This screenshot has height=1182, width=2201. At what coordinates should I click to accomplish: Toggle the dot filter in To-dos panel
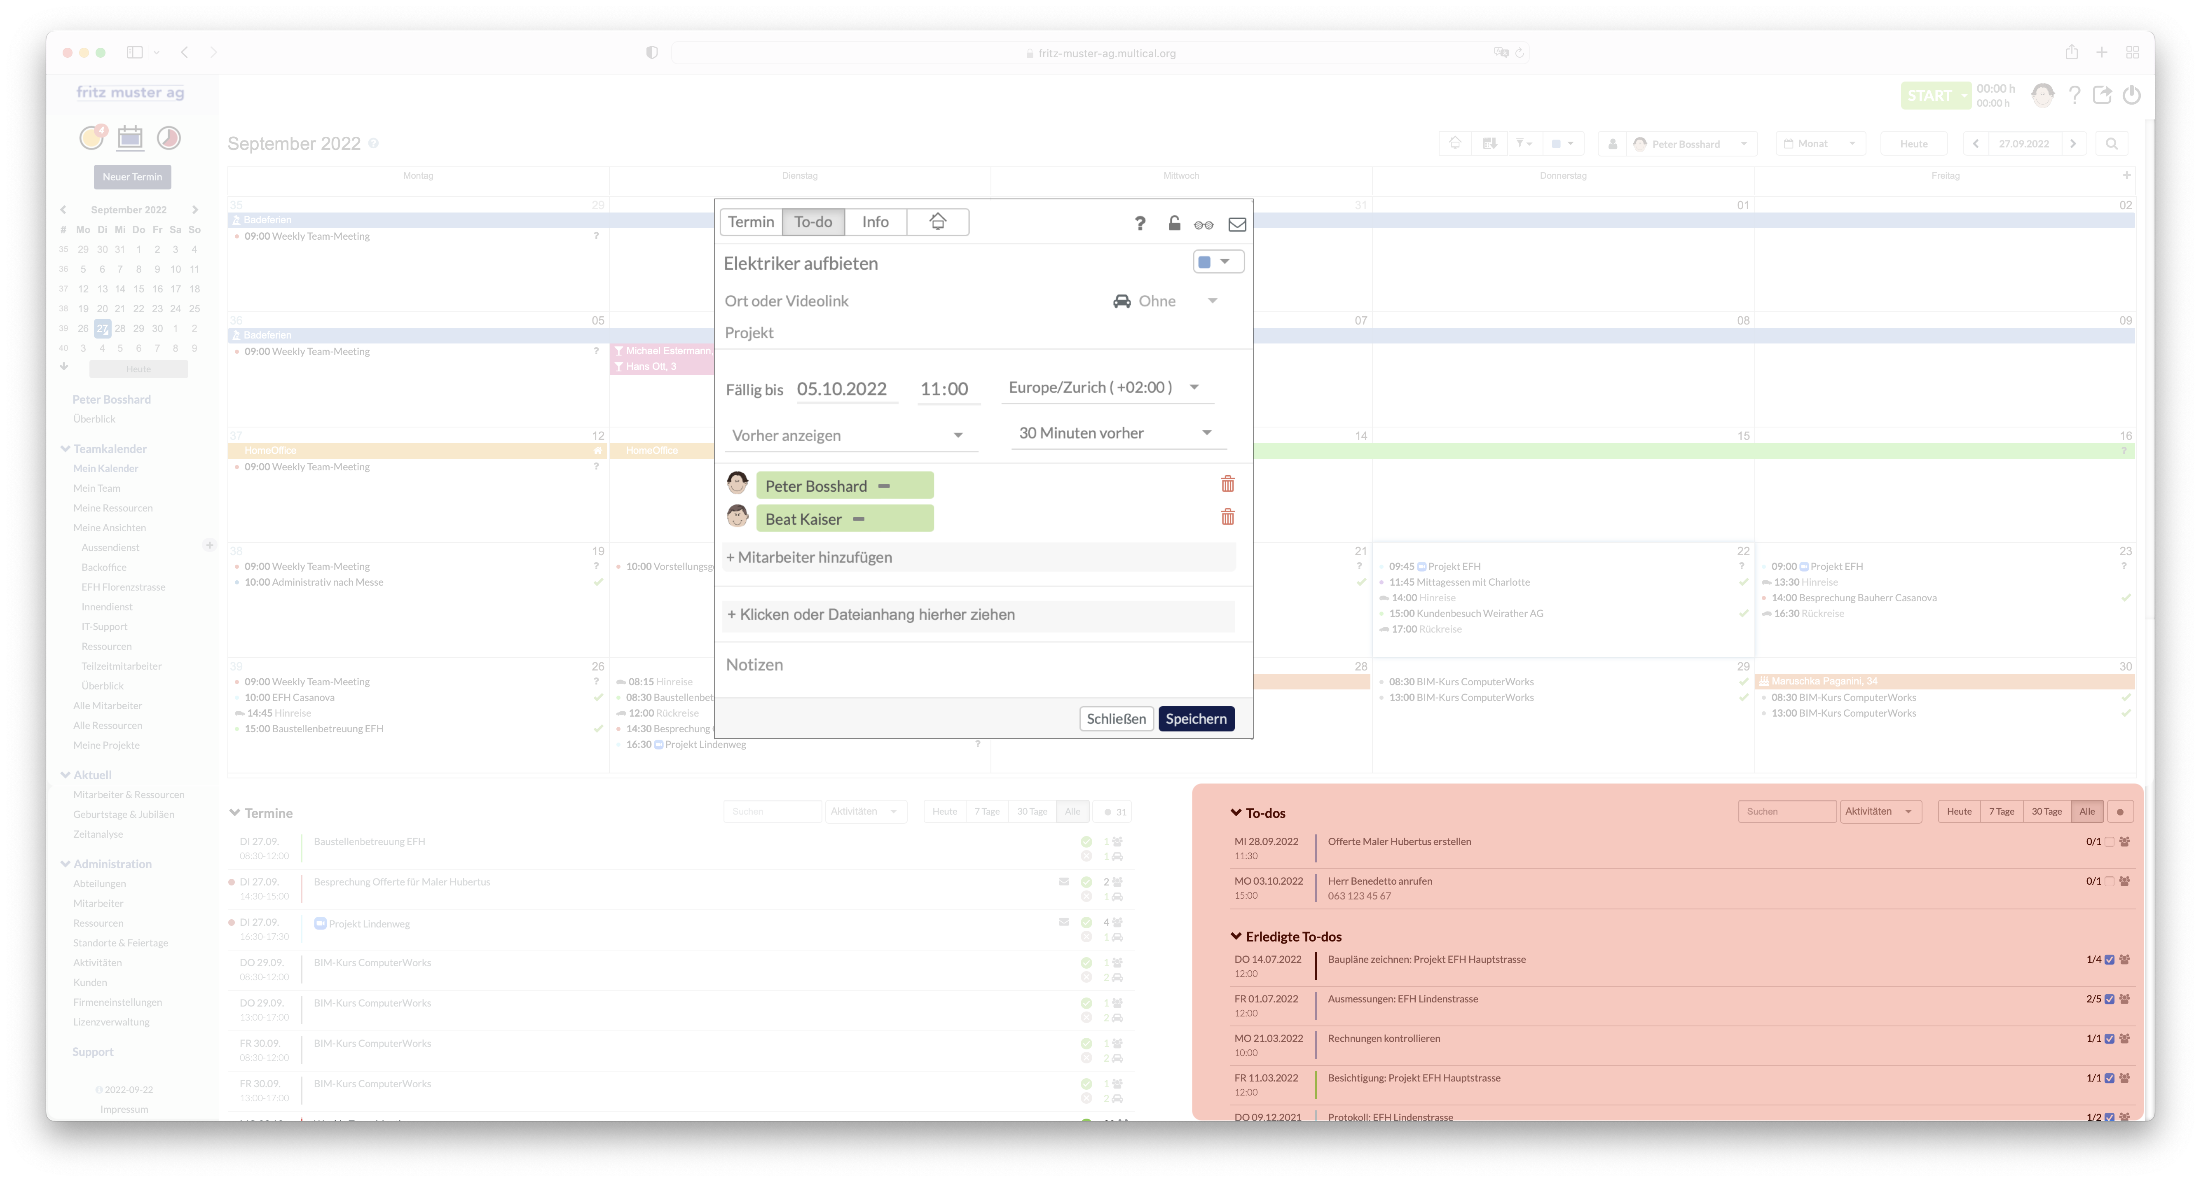(2120, 812)
